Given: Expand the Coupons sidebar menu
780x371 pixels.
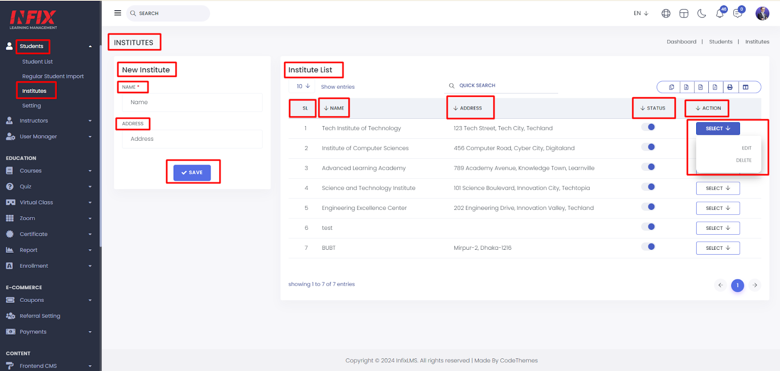Looking at the screenshot, I should pos(49,300).
